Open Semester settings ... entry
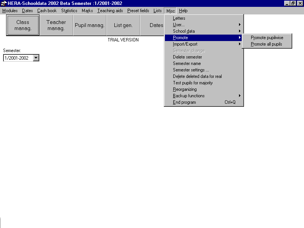The height and width of the screenshot is (228, 304). click(204, 70)
